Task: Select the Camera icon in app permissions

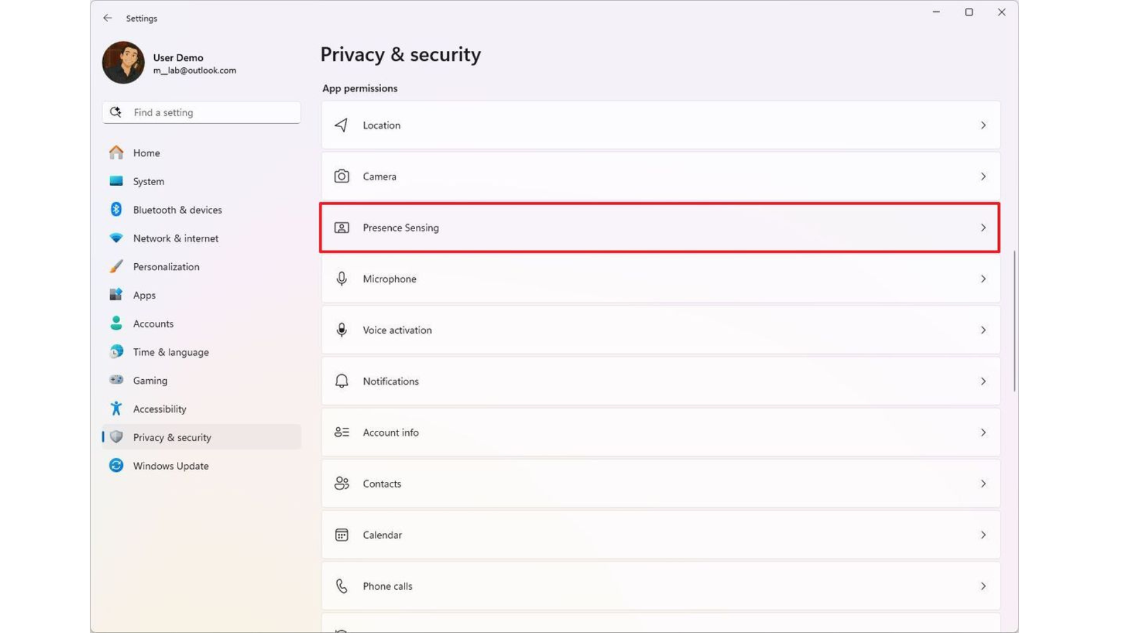Action: pos(341,176)
